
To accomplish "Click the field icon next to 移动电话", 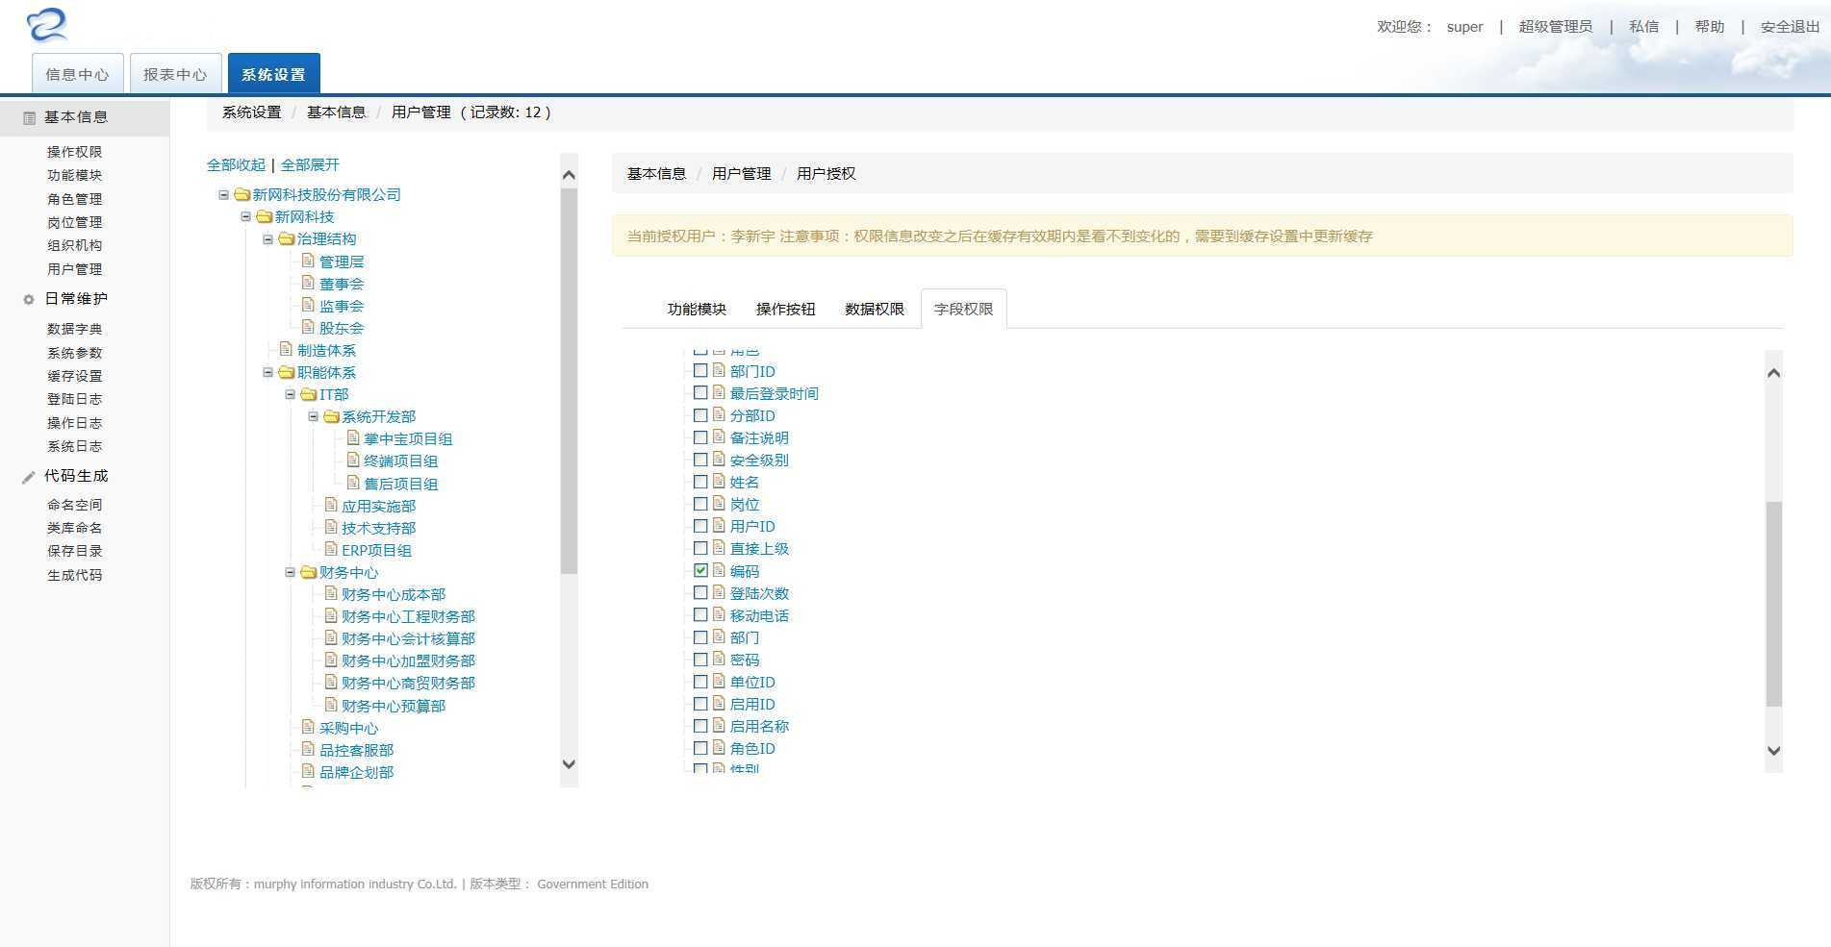I will point(719,614).
